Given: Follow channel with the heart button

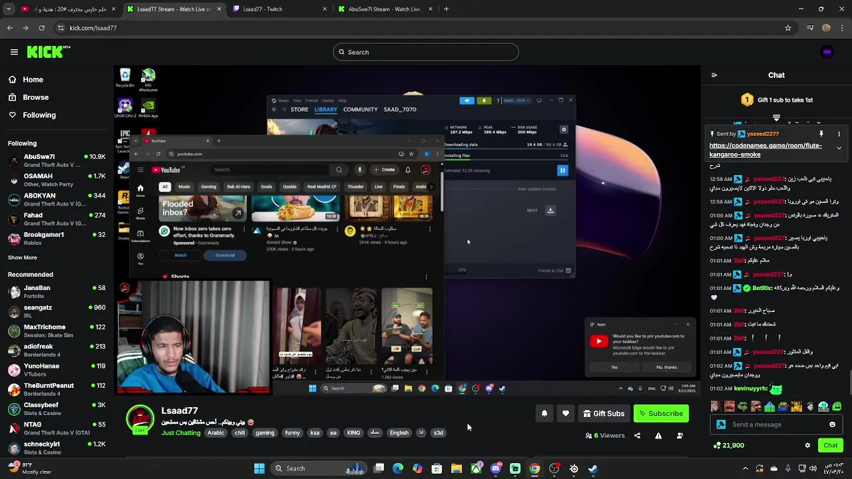Looking at the screenshot, I should tap(566, 414).
